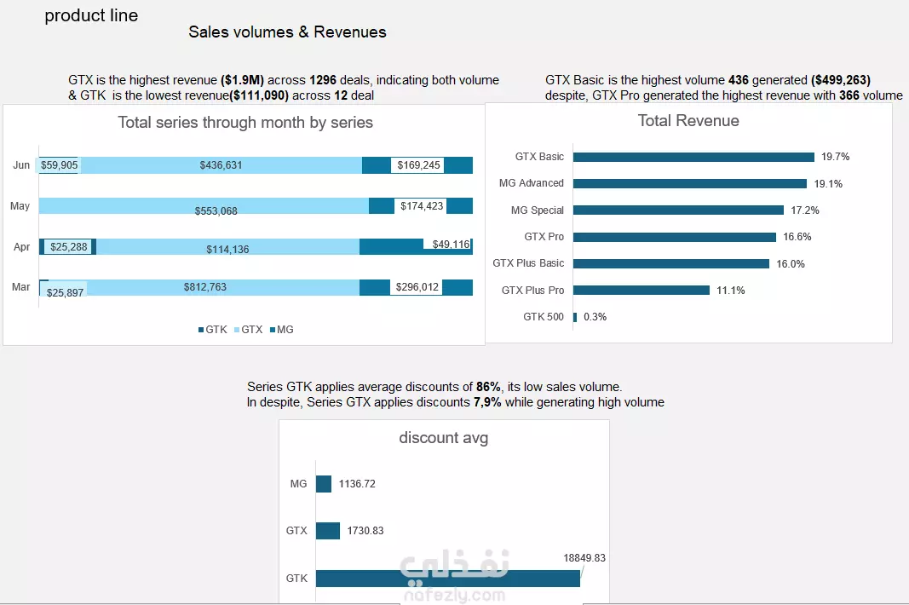Select the GTK discount avg bar
Viewport: 909px width, 605px height.
pyautogui.click(x=447, y=579)
